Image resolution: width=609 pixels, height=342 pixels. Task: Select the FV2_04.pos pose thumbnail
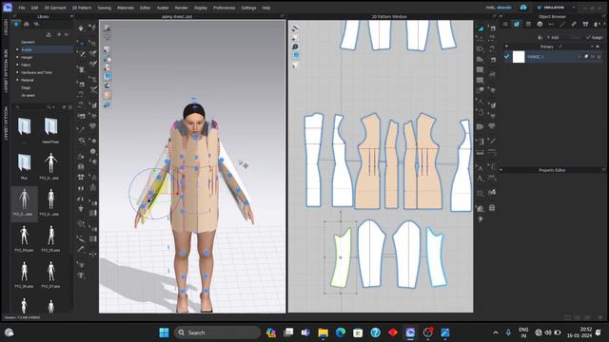coord(24,238)
